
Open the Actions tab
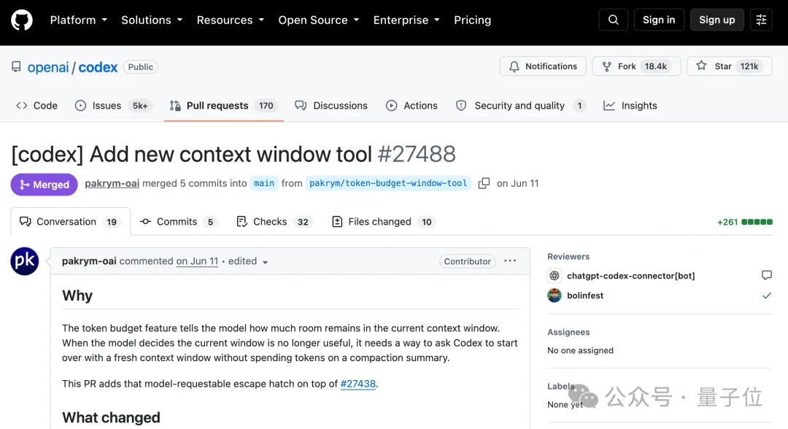412,106
